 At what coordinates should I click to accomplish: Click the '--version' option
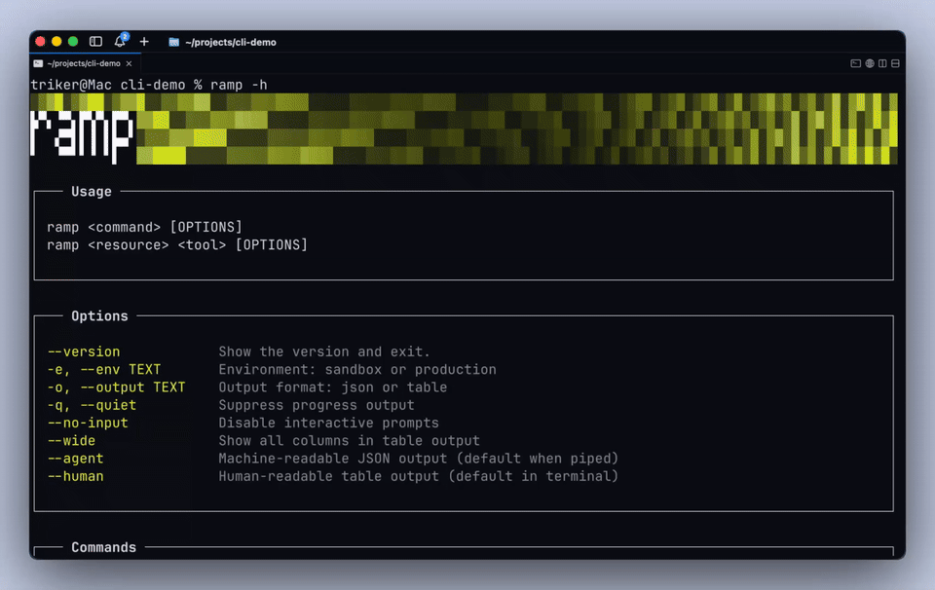[x=84, y=351]
